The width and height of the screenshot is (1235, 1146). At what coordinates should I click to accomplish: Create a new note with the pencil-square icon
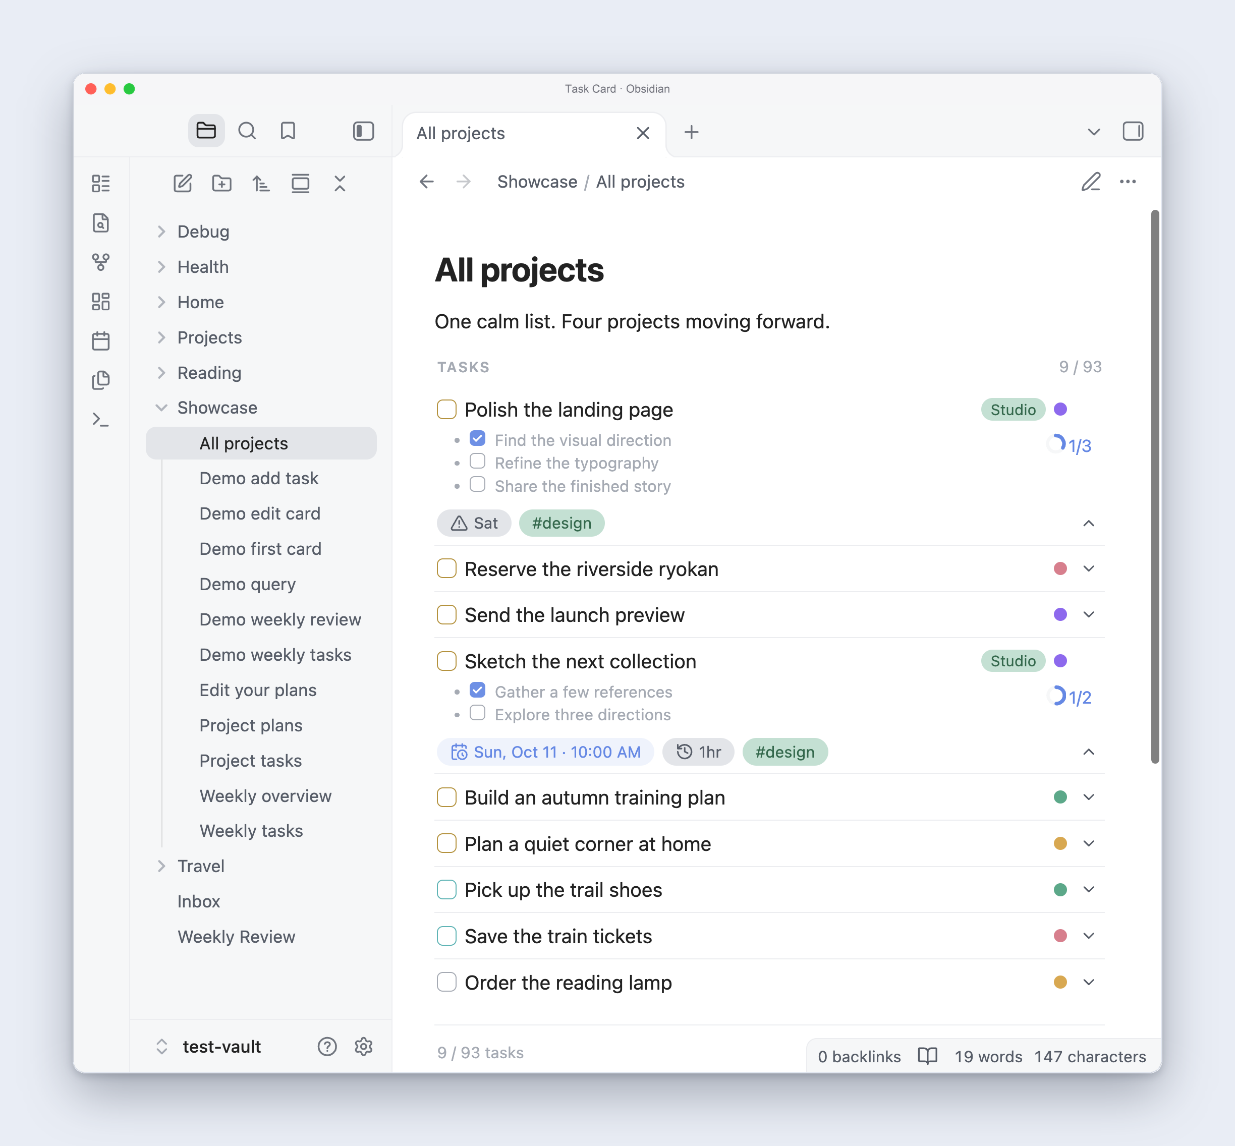[182, 183]
